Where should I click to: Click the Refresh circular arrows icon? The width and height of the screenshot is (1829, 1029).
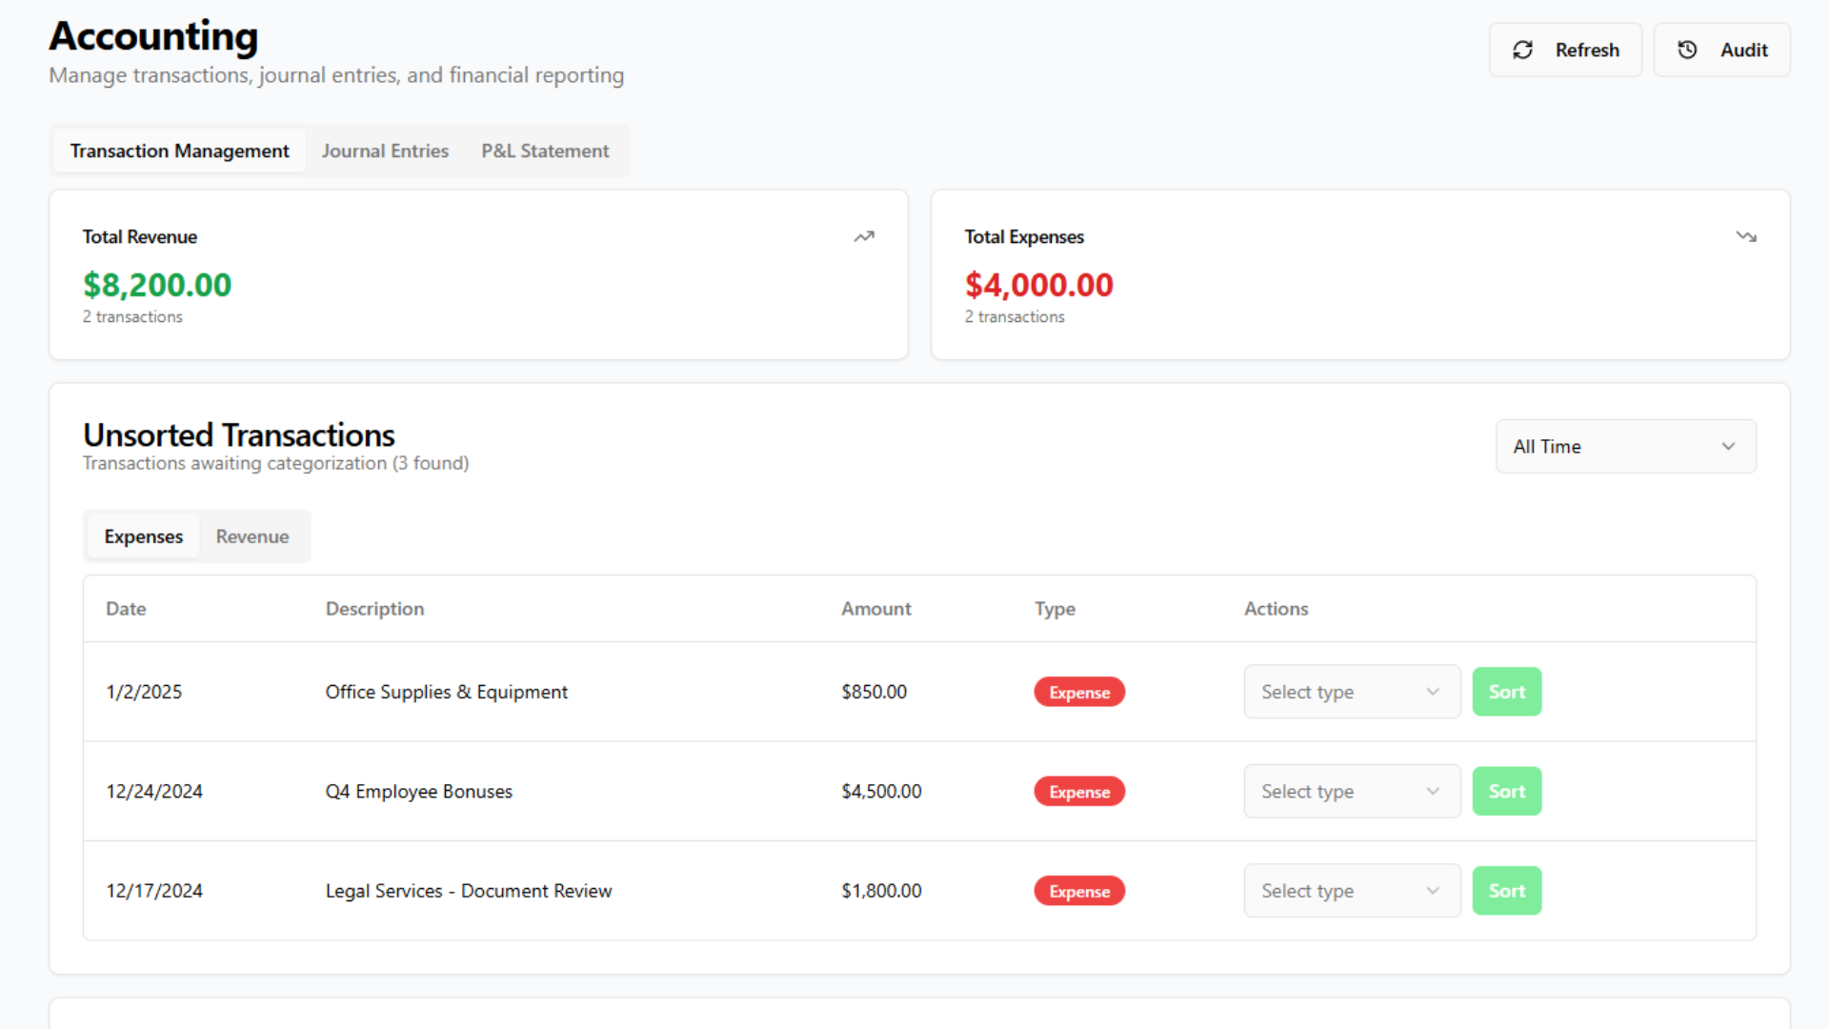(1522, 50)
